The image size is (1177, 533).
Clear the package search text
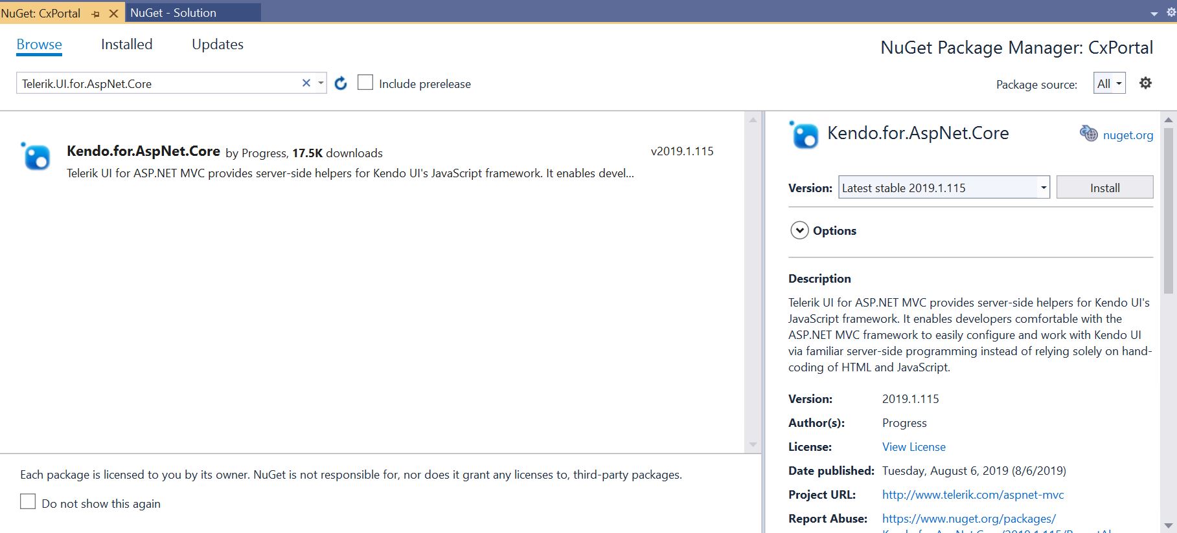306,83
